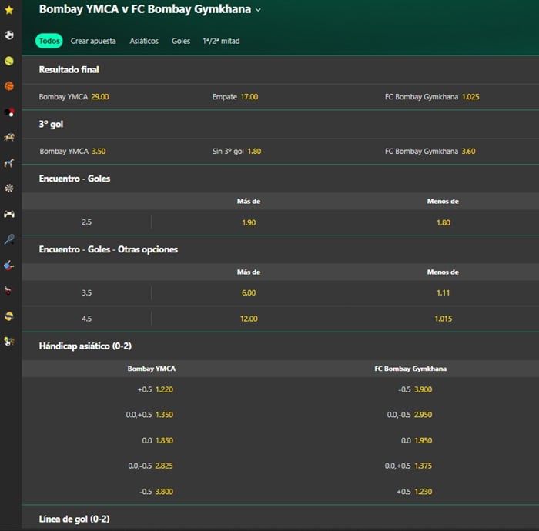
Task: Select the tennis ball sport icon
Action: [9, 61]
